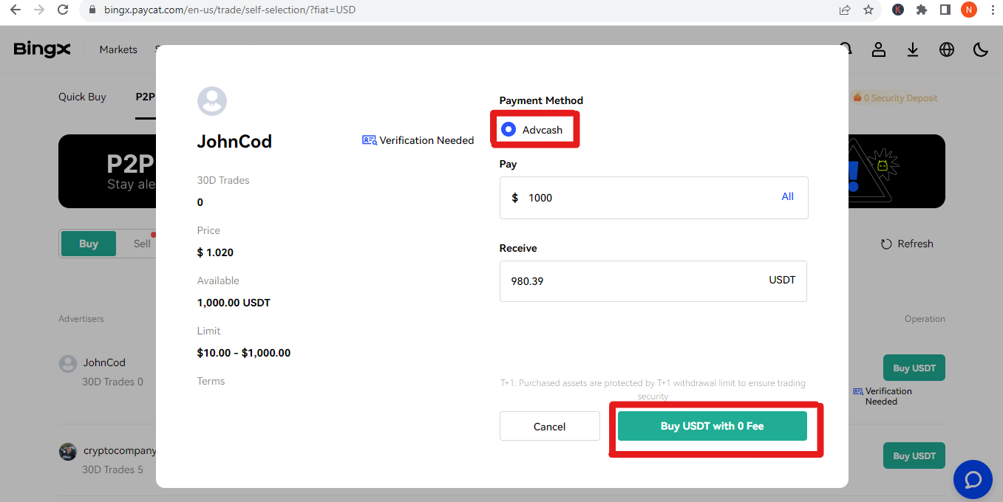The image size is (1003, 502).
Task: Click the browser back arrow
Action: 16,10
